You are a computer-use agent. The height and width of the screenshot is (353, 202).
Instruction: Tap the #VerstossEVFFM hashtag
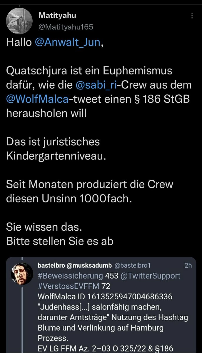69,286
